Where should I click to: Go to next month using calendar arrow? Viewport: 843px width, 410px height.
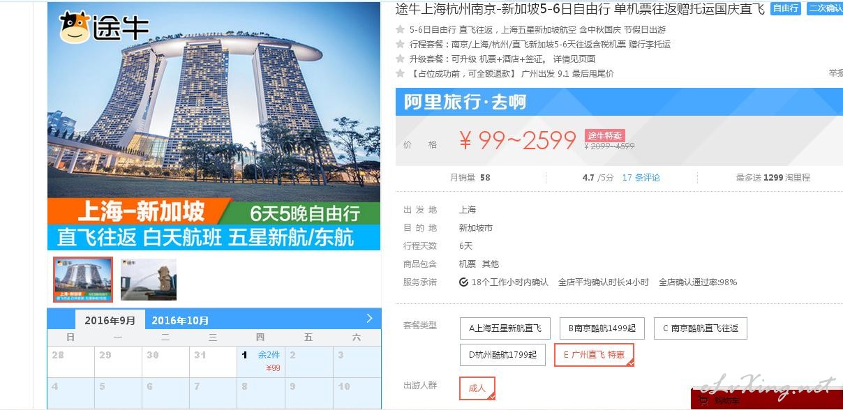coord(370,319)
